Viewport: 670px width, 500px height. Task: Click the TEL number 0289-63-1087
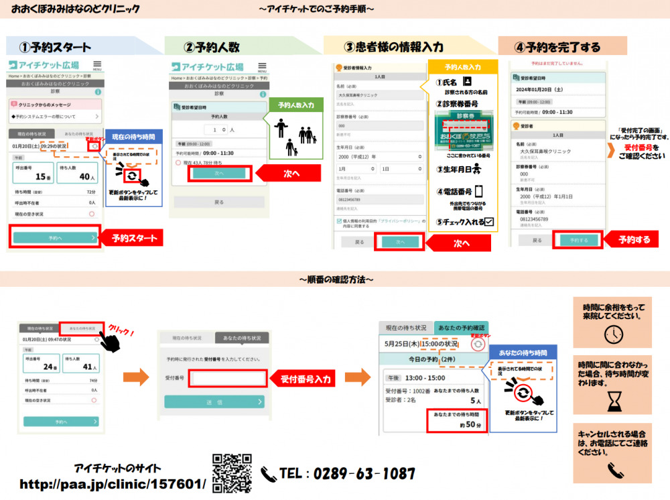[x=364, y=473]
